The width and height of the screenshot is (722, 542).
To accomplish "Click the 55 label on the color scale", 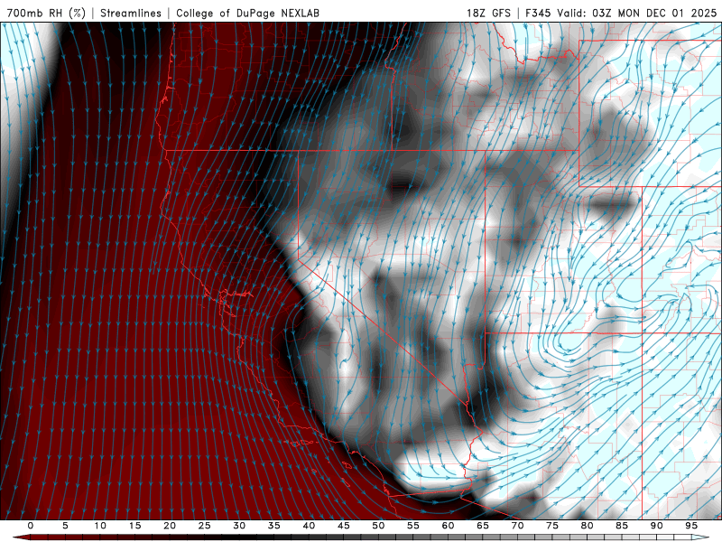I will (x=412, y=526).
